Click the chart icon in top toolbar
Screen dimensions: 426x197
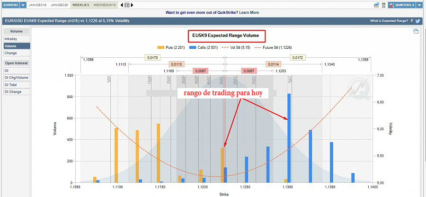click(376, 5)
